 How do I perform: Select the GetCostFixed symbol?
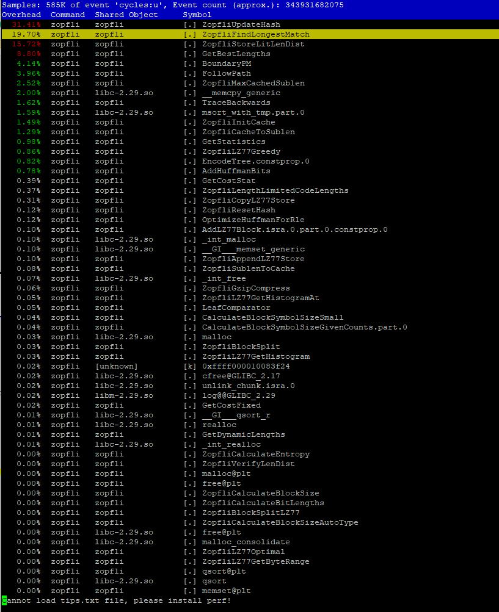231,405
